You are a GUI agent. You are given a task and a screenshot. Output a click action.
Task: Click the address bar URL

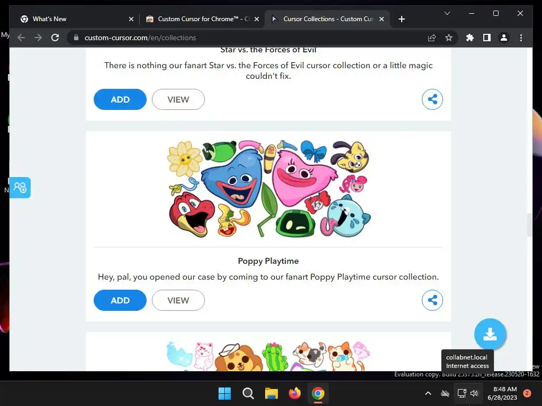(x=140, y=38)
